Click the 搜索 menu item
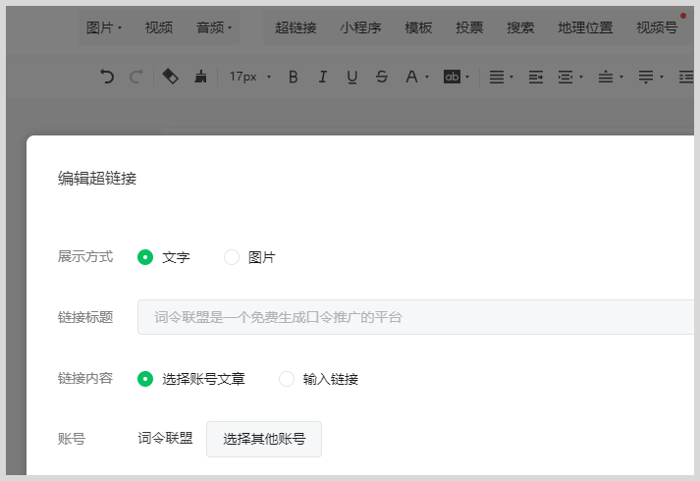700x481 pixels. 520,27
